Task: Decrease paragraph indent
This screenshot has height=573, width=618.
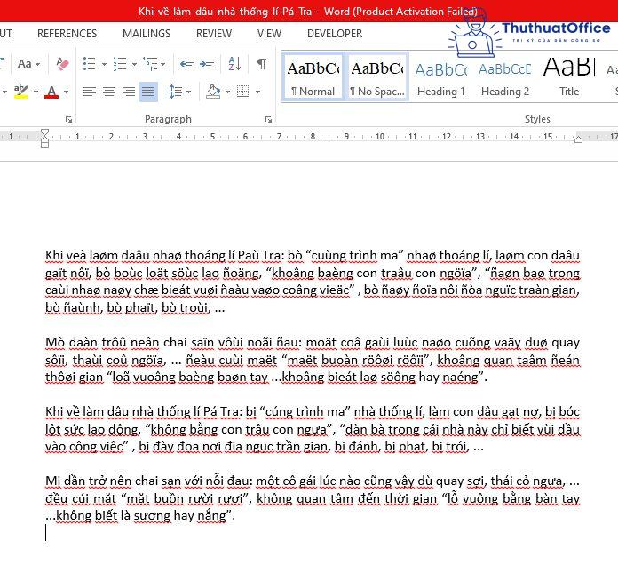Action: 187,63
